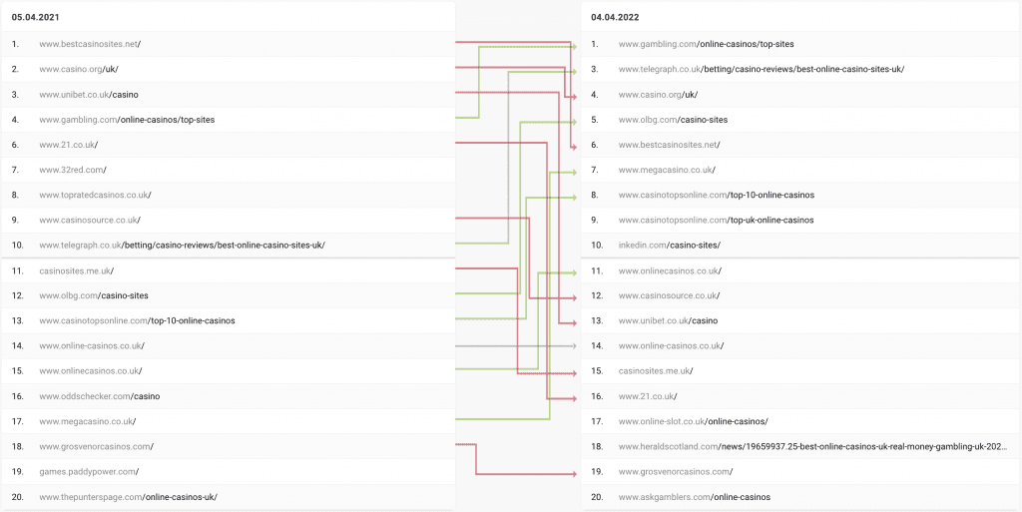Open www.thepunterspage.com/online-casinos-uk/ link

point(128,497)
